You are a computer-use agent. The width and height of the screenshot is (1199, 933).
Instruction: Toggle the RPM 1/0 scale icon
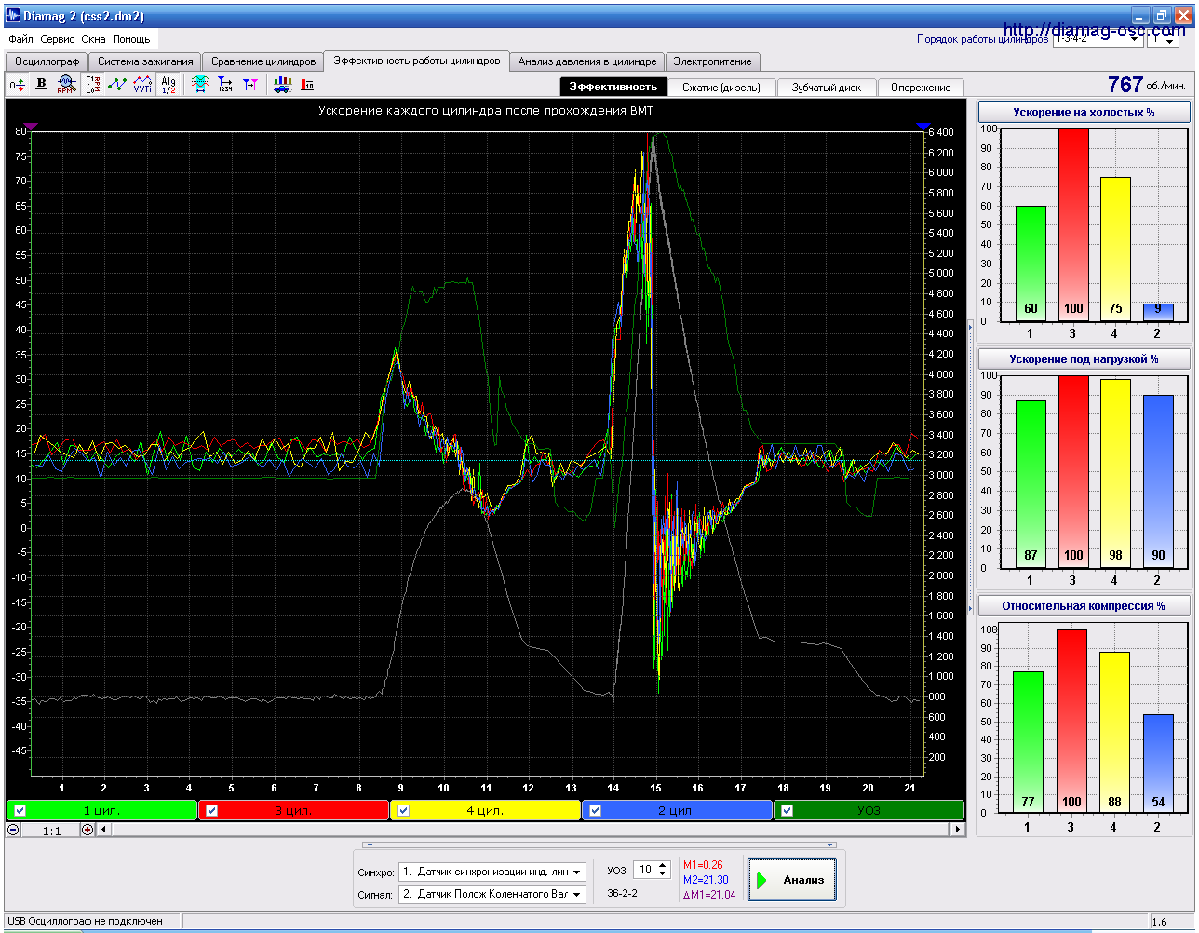coord(93,84)
